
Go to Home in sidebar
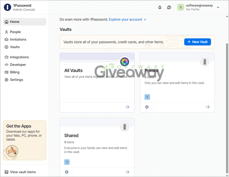coord(24,22)
